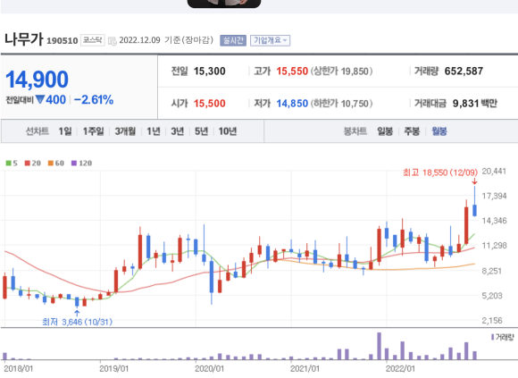The height and width of the screenshot is (378, 518).
Task: Click the 최고 18,550 (12/09) chart label
Action: 440,172
